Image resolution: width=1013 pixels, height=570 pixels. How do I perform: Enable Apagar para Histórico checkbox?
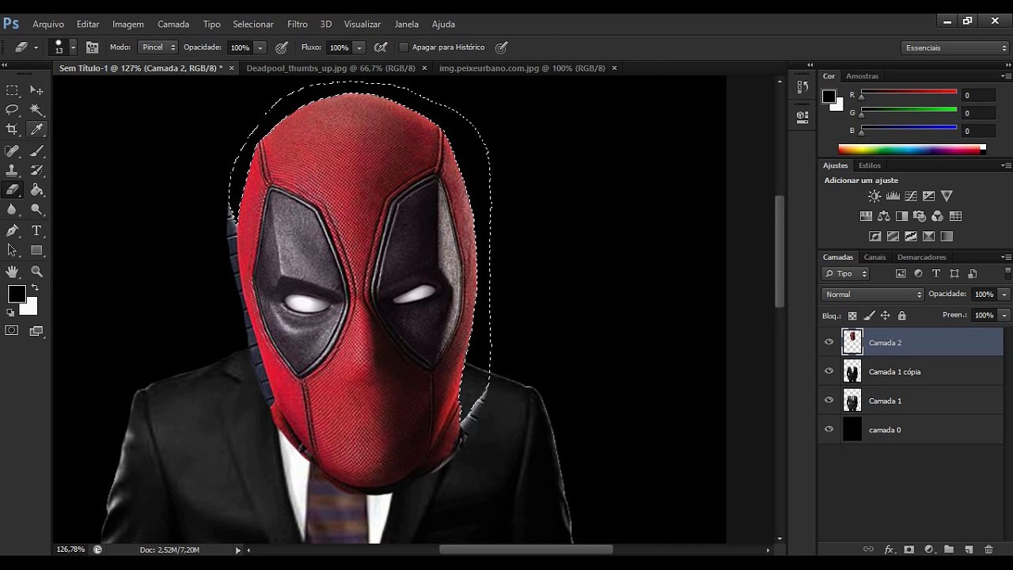(404, 47)
